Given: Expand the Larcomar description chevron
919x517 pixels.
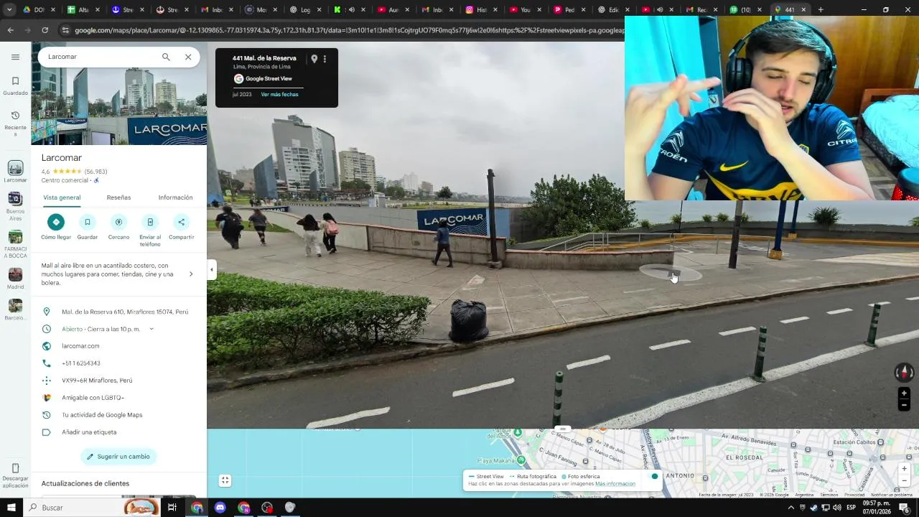Looking at the screenshot, I should [190, 274].
